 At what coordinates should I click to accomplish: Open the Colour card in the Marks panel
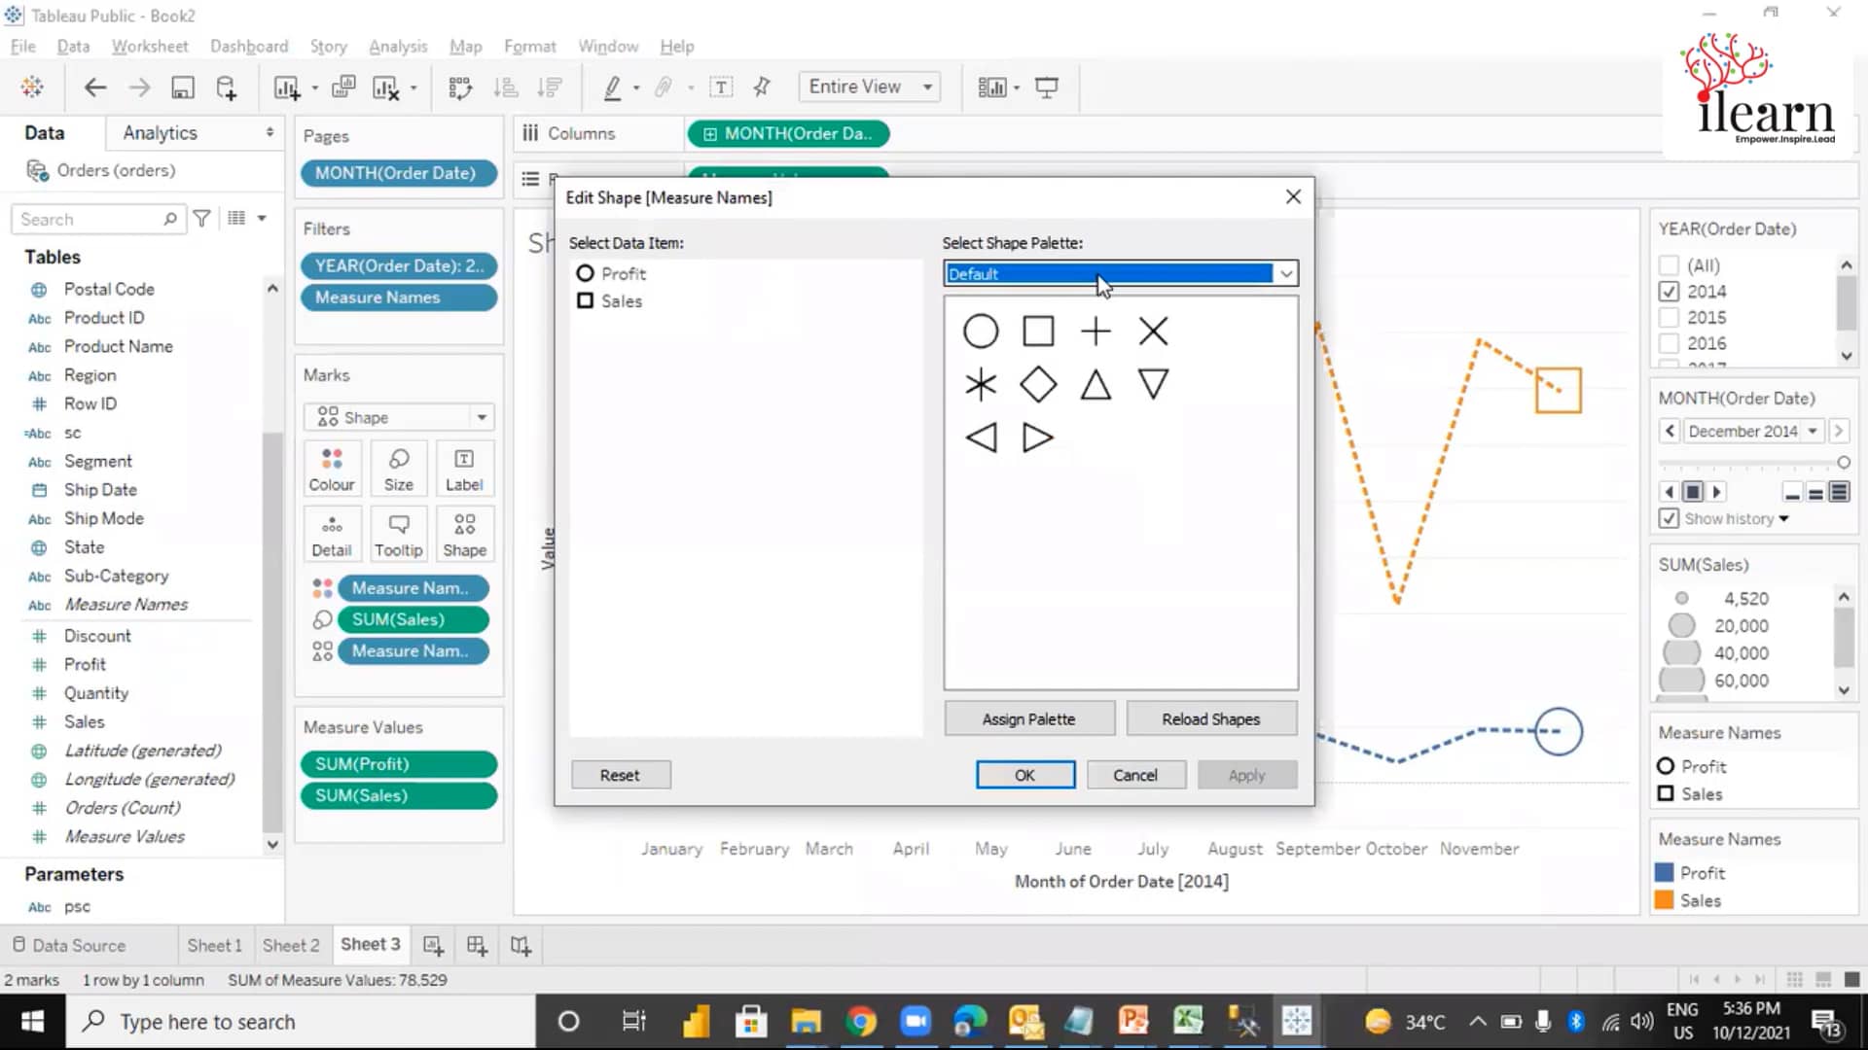tap(332, 469)
